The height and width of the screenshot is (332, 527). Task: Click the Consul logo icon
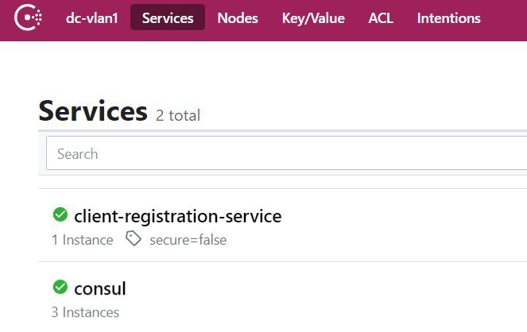pos(29,17)
